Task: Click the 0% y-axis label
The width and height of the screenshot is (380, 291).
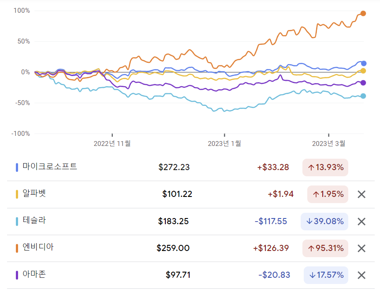Action: click(26, 72)
